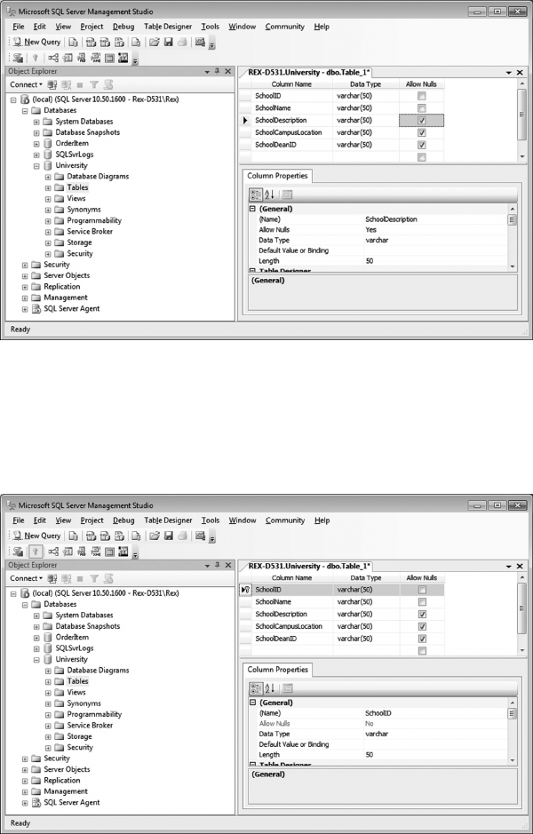Click Filter icon in bottom window Object Explorer
This screenshot has height=834, width=533.
pos(94,578)
